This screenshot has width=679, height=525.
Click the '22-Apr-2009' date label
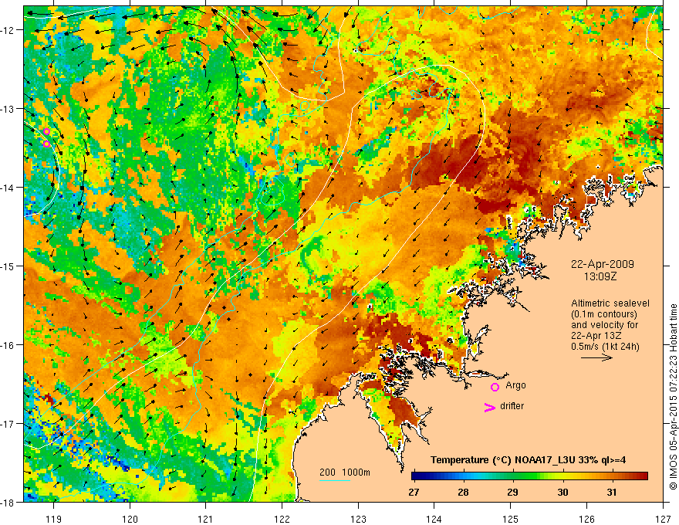click(x=603, y=264)
